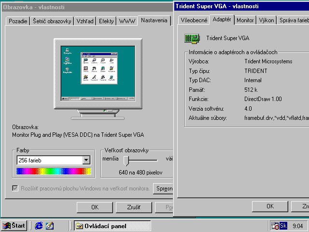Click the Spresniť button
This screenshot has height=232, width=309.
pos(163,188)
